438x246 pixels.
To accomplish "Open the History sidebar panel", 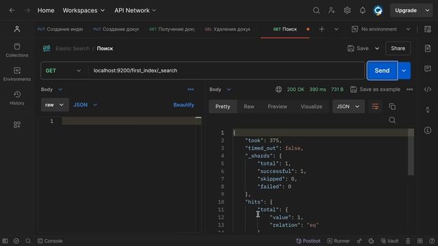I will click(16, 98).
